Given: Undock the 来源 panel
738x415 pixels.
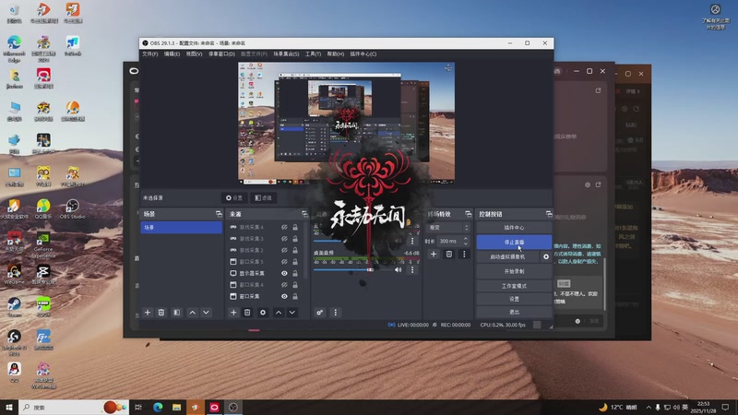Looking at the screenshot, I should click(304, 214).
